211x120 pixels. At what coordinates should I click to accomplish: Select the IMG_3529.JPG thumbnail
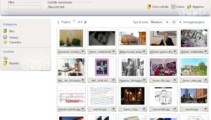102,67
